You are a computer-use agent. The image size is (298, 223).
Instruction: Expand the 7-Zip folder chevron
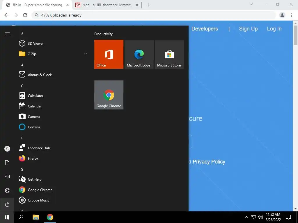click(x=86, y=54)
